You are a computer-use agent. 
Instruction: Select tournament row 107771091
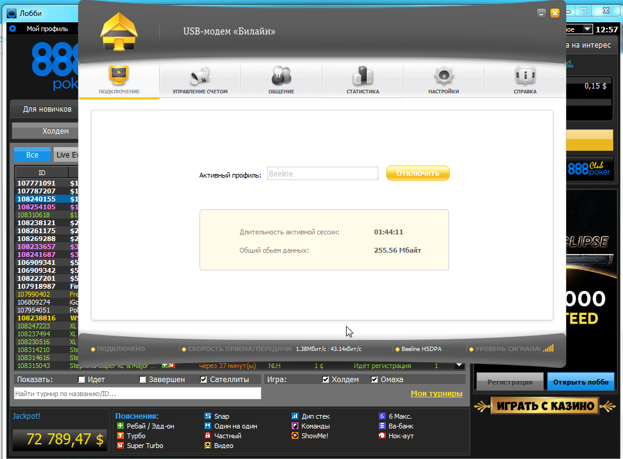click(47, 183)
